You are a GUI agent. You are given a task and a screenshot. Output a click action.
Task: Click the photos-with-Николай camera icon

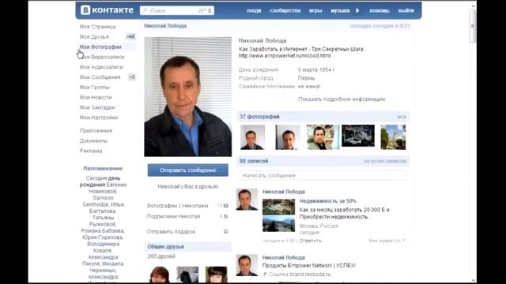tap(225, 206)
